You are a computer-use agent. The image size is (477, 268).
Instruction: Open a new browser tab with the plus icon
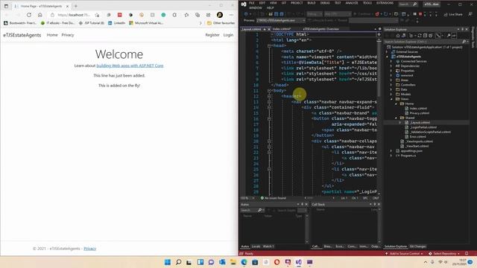(76, 6)
